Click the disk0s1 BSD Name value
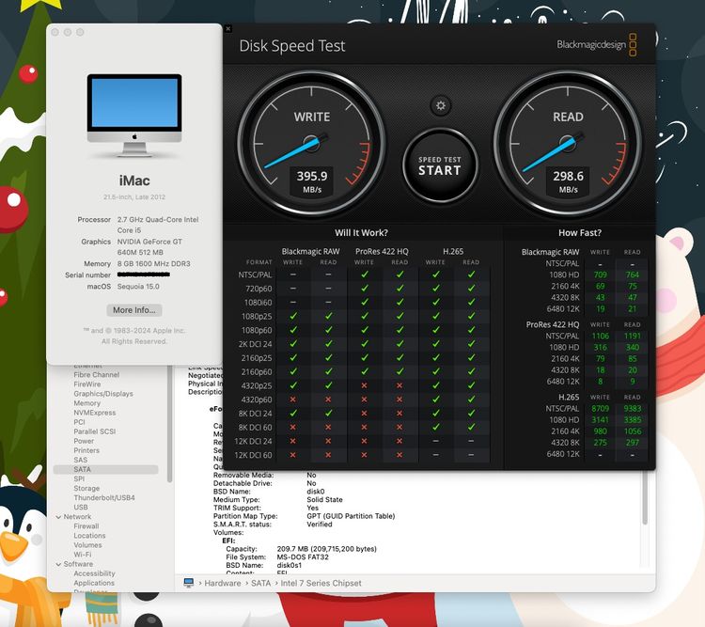705x627 pixels. tap(290, 565)
